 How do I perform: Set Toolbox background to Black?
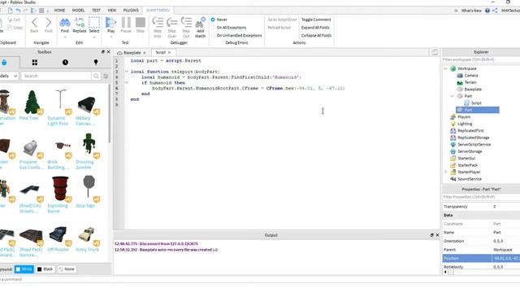(45, 269)
